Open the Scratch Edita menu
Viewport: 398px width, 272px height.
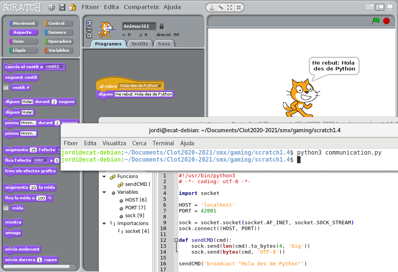[x=112, y=7]
